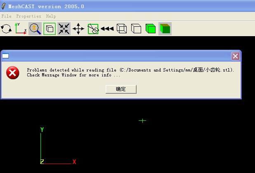Click the fit-to-center arrows icon
The height and width of the screenshot is (173, 255).
pyautogui.click(x=64, y=29)
